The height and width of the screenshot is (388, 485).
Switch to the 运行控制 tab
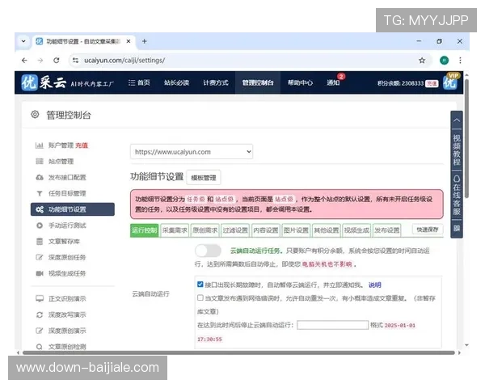[145, 230]
